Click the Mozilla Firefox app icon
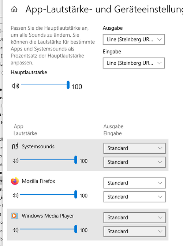Image resolution: width=183 pixels, height=246 pixels. (15, 181)
